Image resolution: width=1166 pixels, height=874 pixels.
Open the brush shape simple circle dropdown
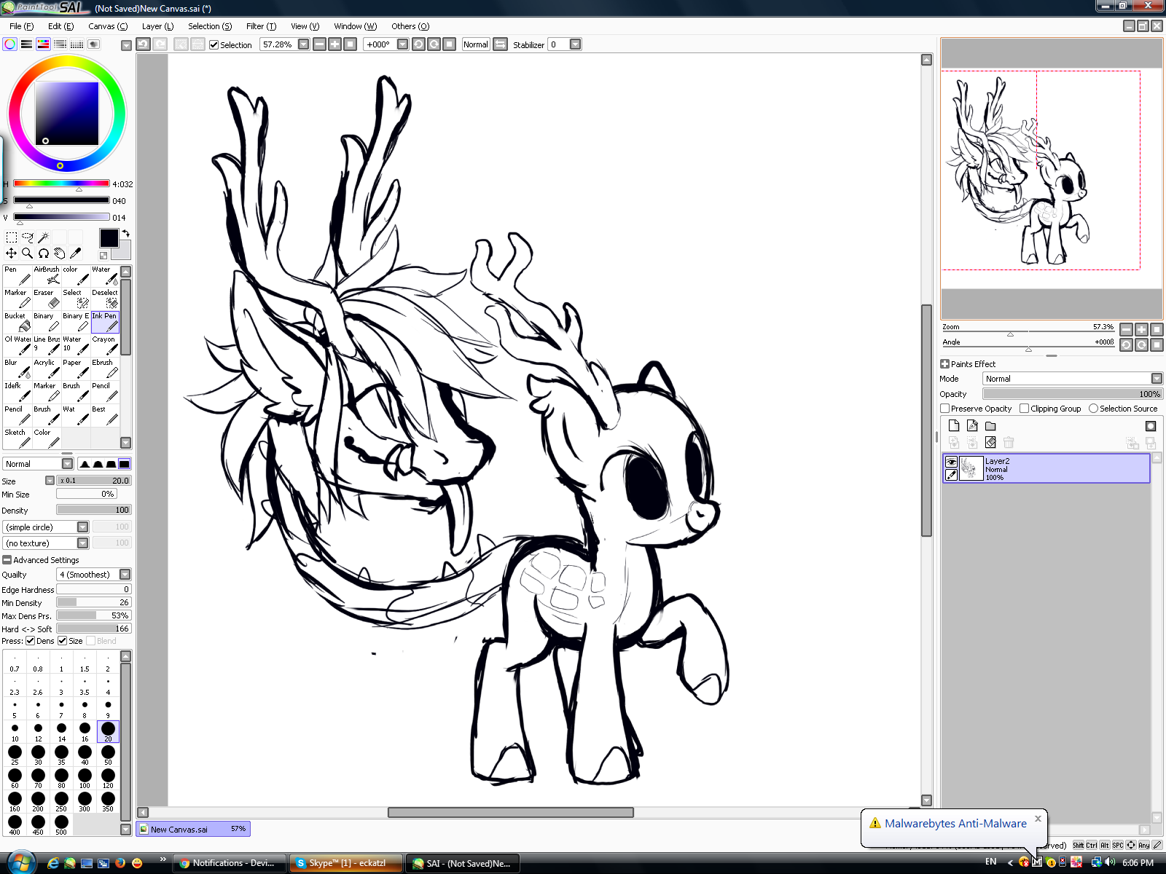tap(83, 527)
